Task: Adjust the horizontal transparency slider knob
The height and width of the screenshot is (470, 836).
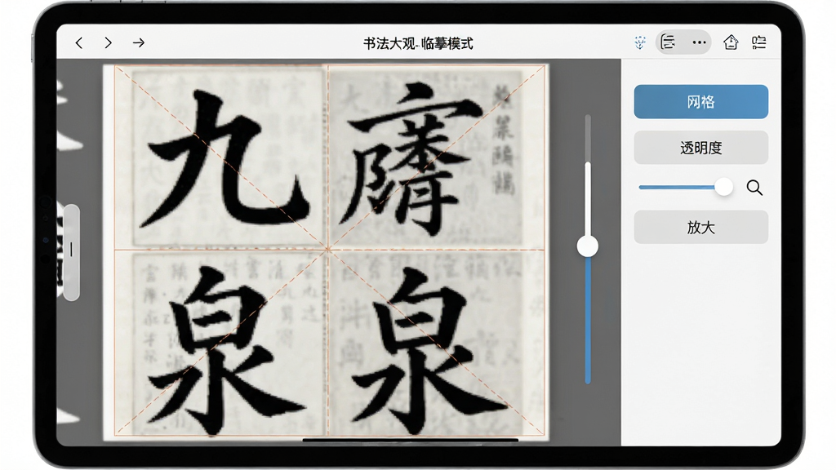Action: point(723,187)
